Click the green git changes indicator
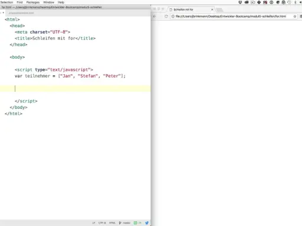This screenshot has width=302, height=226. click(x=137, y=223)
